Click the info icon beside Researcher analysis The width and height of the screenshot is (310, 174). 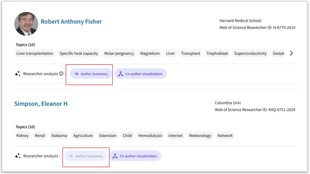click(61, 74)
